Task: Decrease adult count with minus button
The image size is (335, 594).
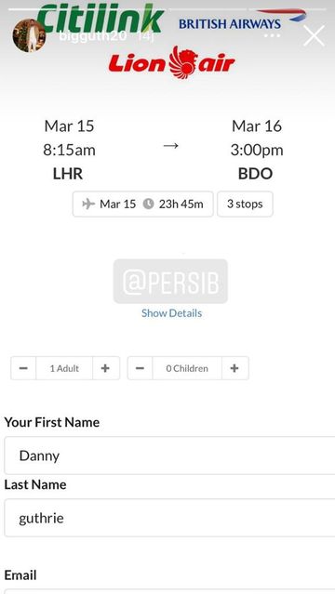Action: click(x=23, y=368)
